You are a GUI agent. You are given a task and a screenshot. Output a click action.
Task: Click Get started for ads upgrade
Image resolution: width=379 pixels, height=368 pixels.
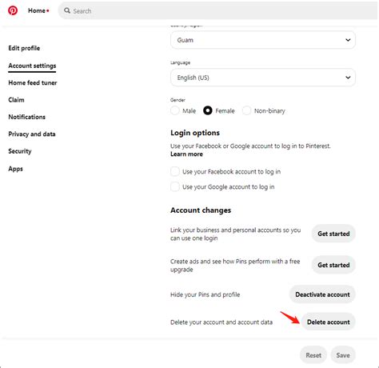click(x=333, y=265)
